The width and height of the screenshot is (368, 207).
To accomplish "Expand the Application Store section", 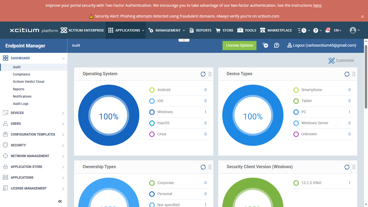I will 63,167.
